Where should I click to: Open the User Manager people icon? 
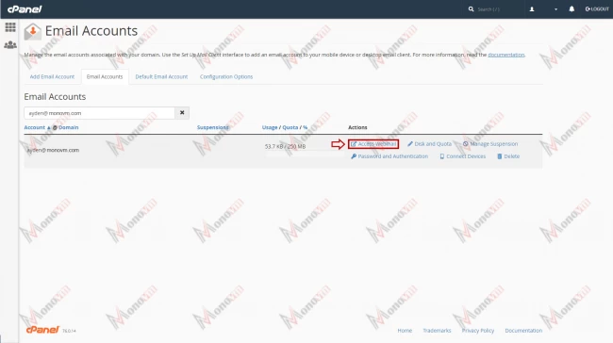[x=10, y=45]
